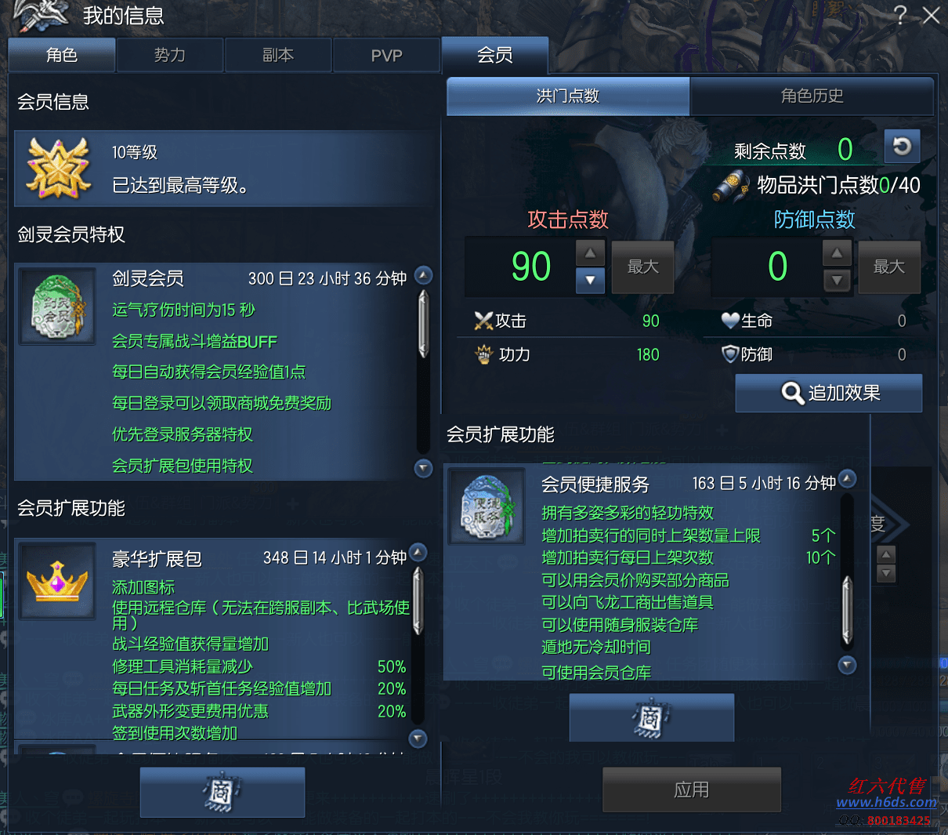This screenshot has width=948, height=835.
Task: Open the shop via left bottom banner icon
Action: click(223, 792)
